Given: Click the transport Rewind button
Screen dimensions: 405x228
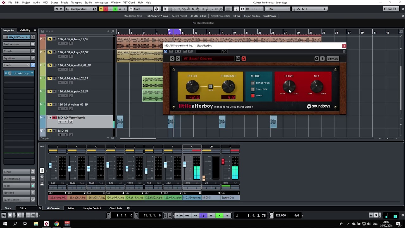Looking at the screenshot, I should point(187,215).
